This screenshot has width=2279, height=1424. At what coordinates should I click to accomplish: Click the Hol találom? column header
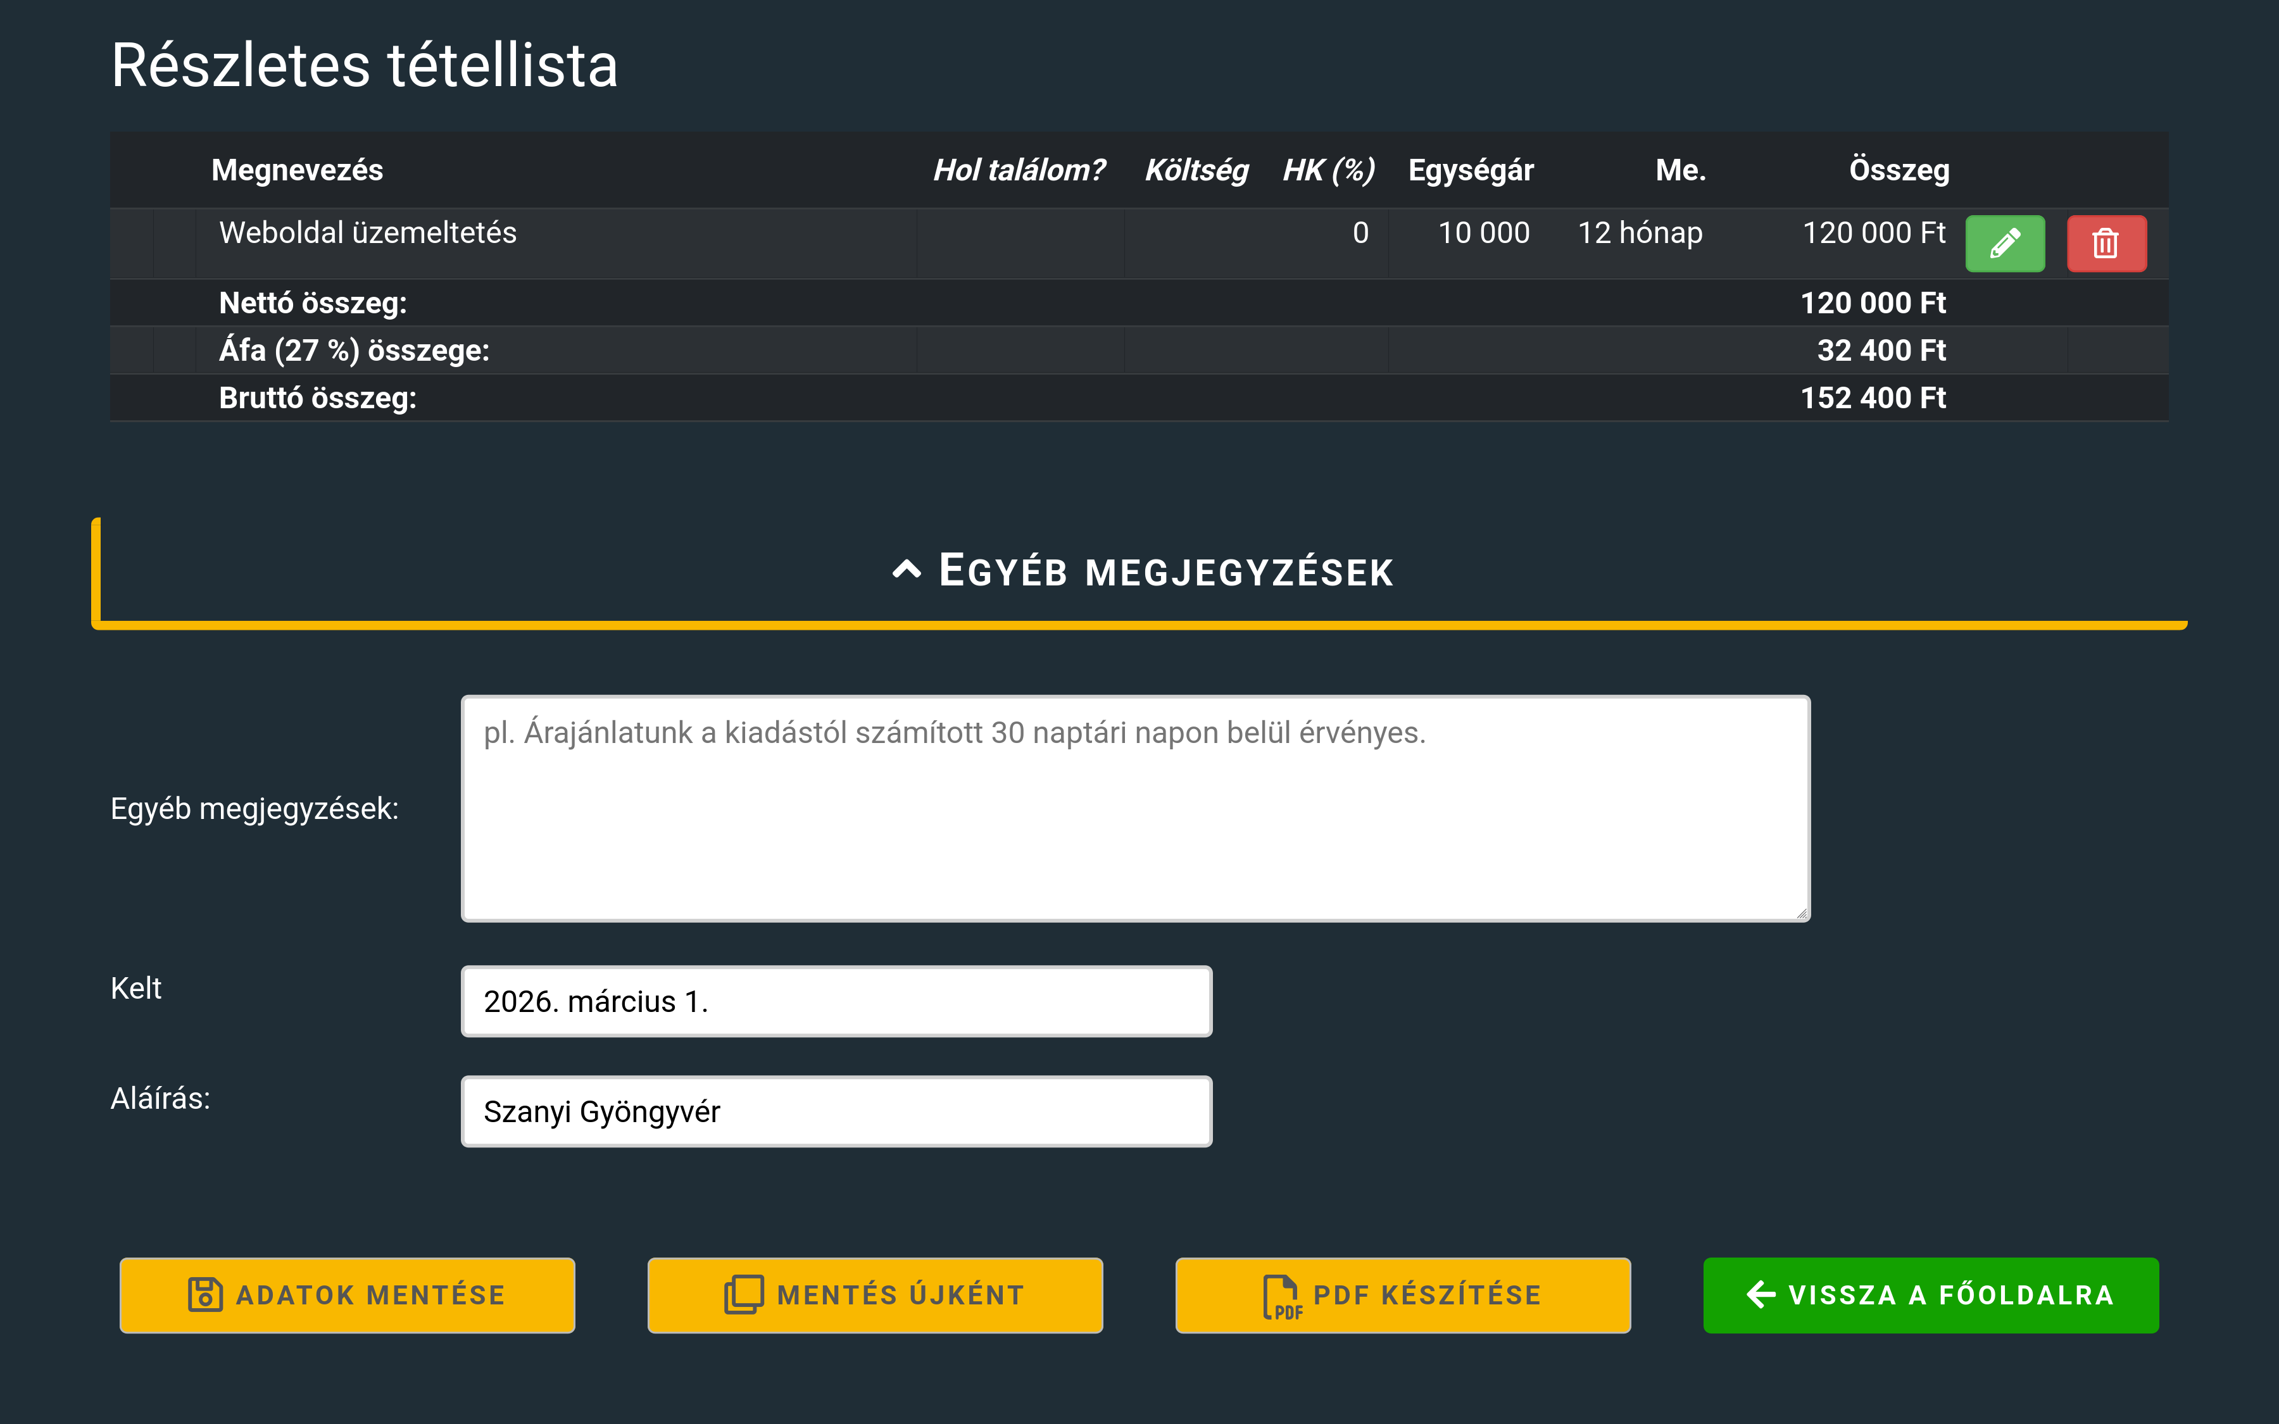click(1018, 170)
